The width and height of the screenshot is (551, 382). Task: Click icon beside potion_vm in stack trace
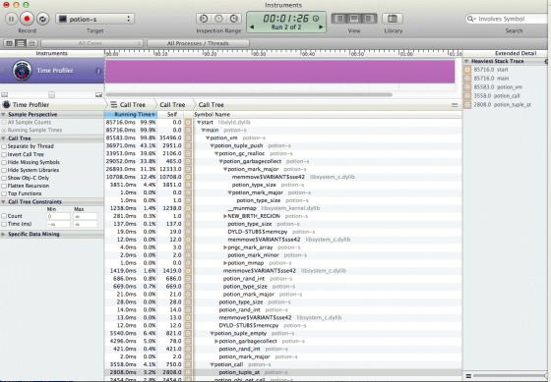[467, 87]
